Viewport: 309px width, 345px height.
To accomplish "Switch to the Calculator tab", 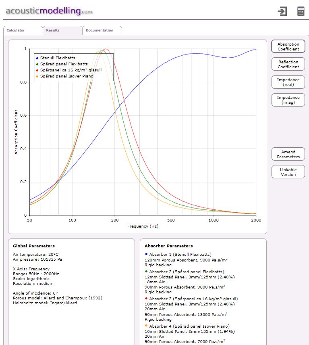I will (x=23, y=31).
